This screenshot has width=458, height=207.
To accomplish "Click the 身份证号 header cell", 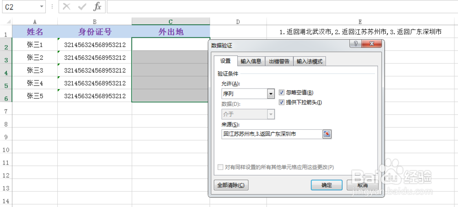I will [x=95, y=32].
